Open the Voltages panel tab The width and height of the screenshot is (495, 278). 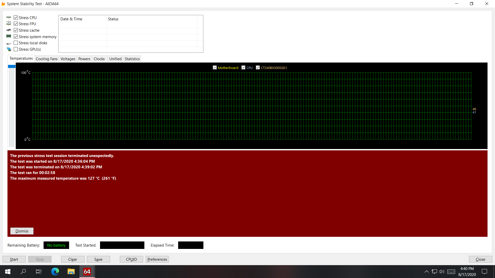tap(68, 59)
